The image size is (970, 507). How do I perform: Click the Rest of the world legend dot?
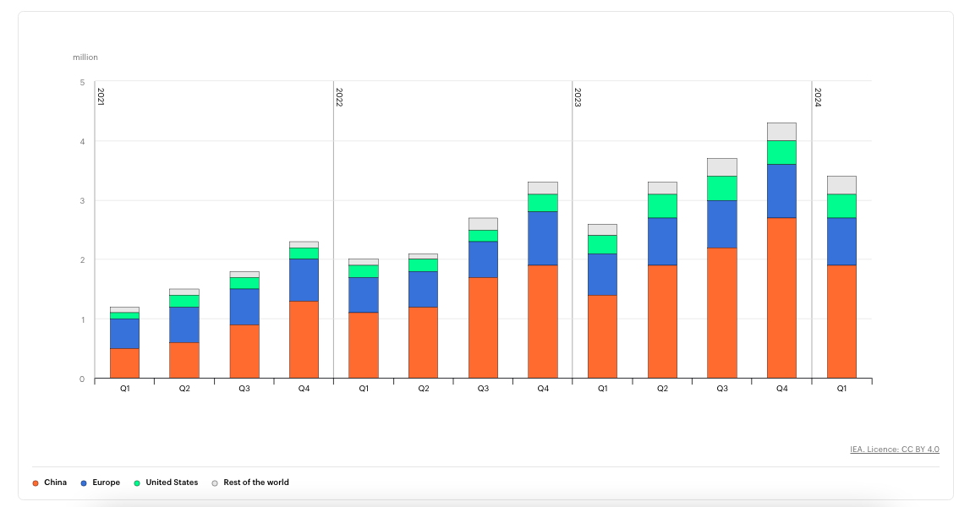(215, 482)
